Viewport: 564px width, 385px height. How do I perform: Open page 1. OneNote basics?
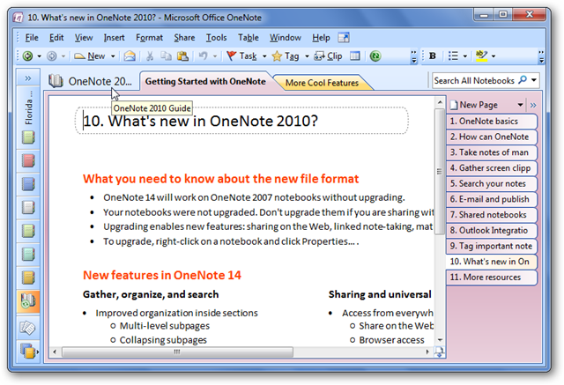pos(492,122)
